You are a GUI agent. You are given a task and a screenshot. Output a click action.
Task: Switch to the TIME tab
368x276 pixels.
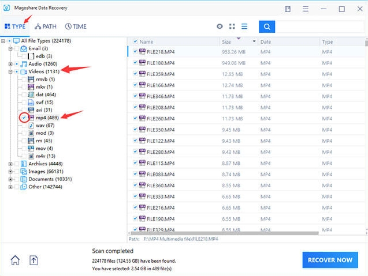tap(76, 27)
